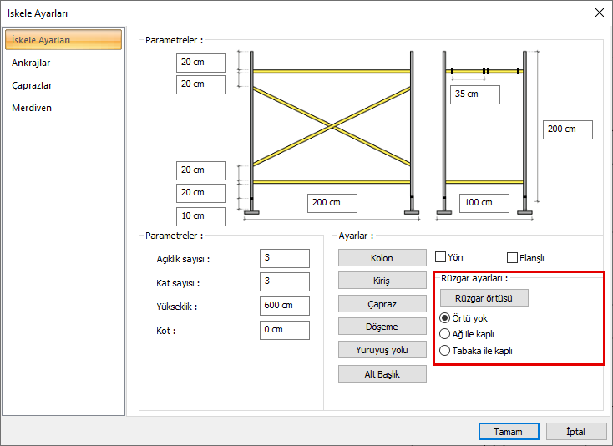Confirm with the Tamam button

(509, 432)
